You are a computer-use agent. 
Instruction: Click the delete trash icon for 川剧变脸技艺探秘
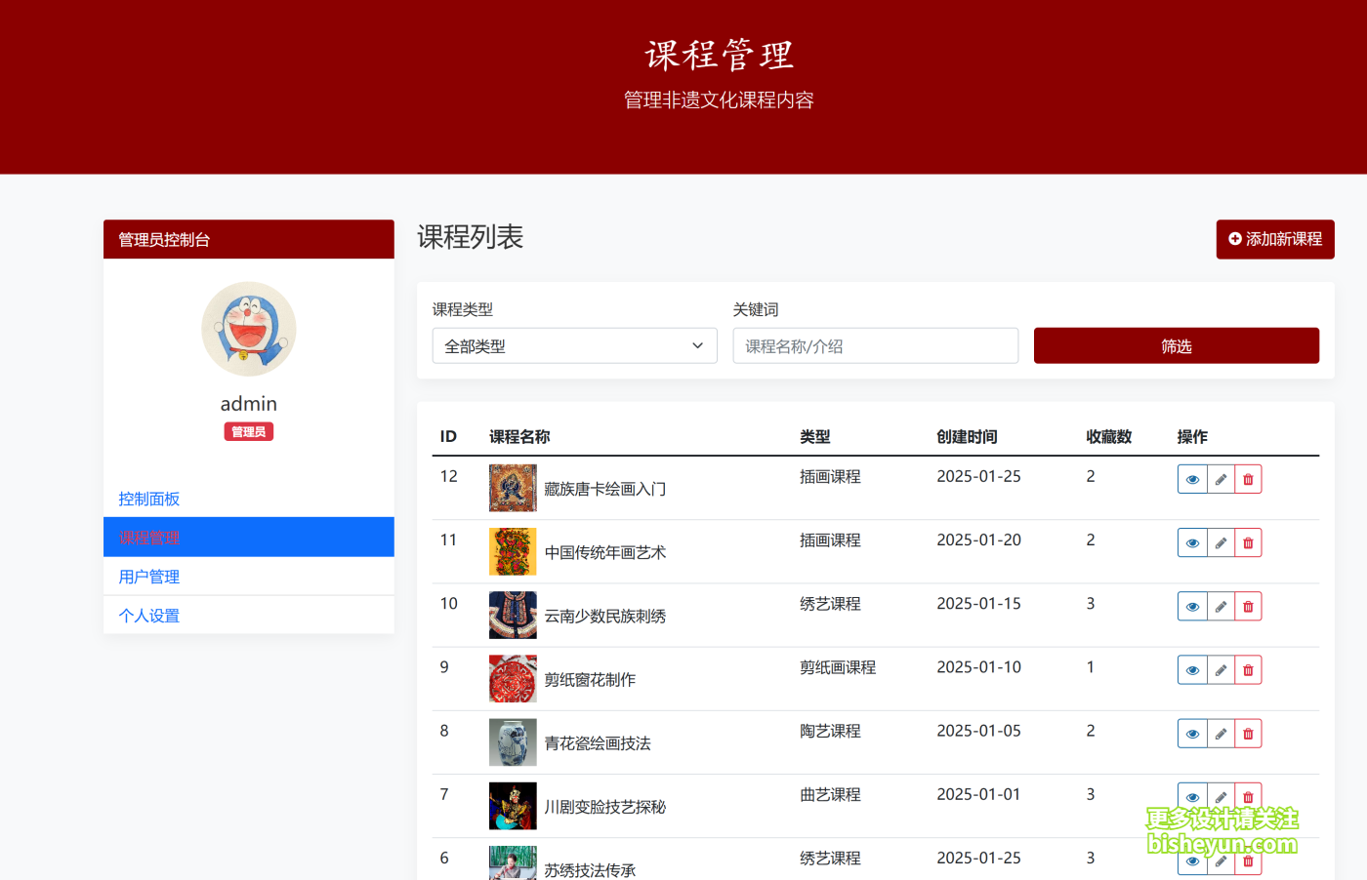(x=1247, y=796)
